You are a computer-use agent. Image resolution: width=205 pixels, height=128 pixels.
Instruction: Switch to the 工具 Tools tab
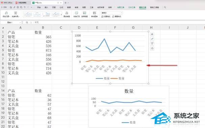point(92,7)
